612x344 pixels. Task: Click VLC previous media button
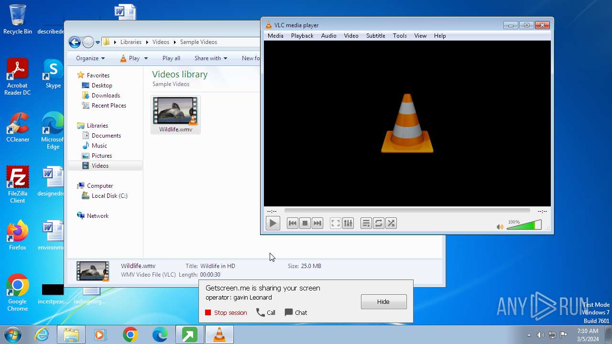pos(293,223)
